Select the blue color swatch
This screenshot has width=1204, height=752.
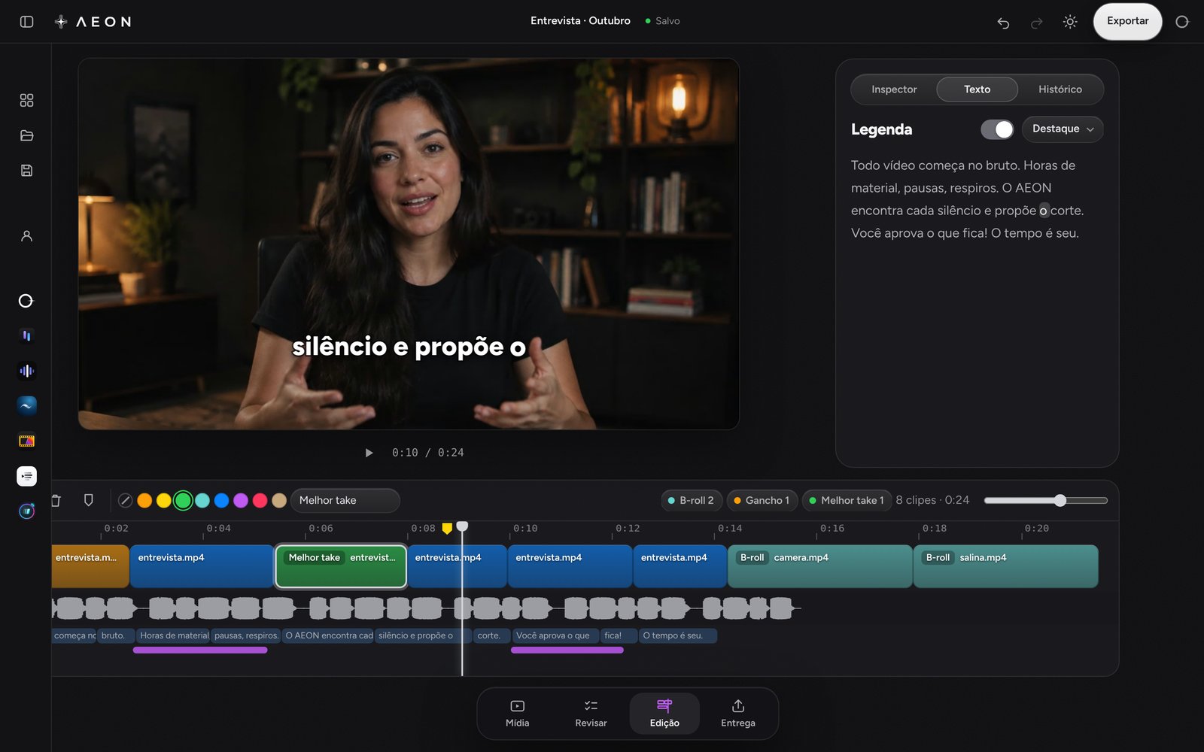tap(221, 500)
